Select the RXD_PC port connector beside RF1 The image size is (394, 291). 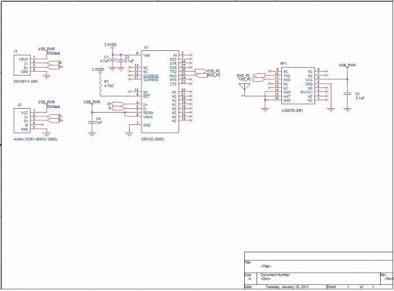259,76
